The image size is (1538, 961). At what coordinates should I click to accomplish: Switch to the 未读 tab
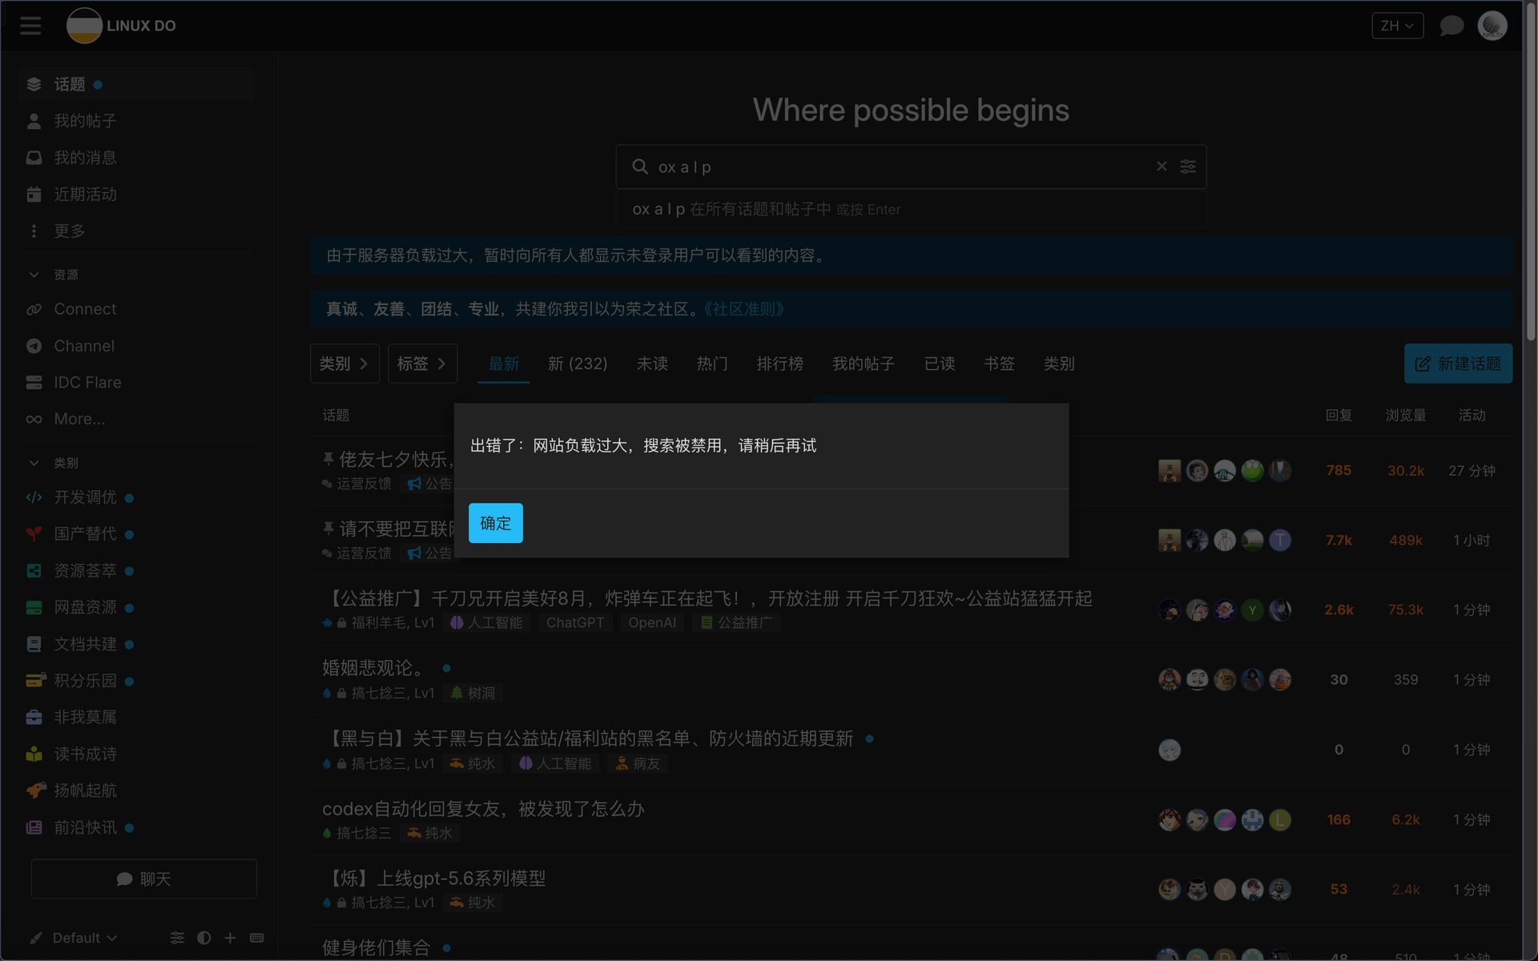652,364
